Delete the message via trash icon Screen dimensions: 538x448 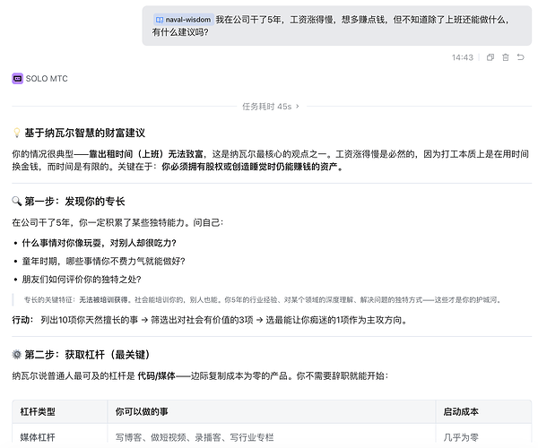[506, 57]
